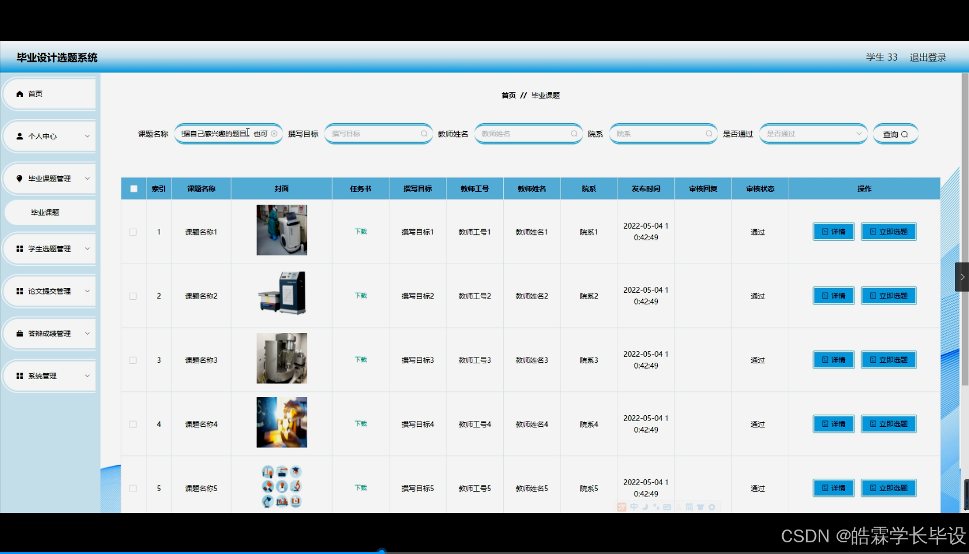Open cover thumbnail of 课题名称4
Image resolution: width=969 pixels, height=554 pixels.
[282, 422]
